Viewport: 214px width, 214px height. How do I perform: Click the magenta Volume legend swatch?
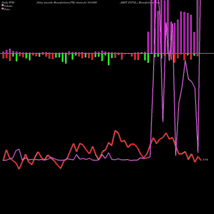pos(3,6)
